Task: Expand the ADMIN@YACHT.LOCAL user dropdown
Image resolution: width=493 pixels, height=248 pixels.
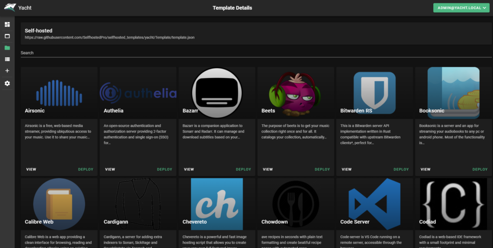Action: [461, 8]
